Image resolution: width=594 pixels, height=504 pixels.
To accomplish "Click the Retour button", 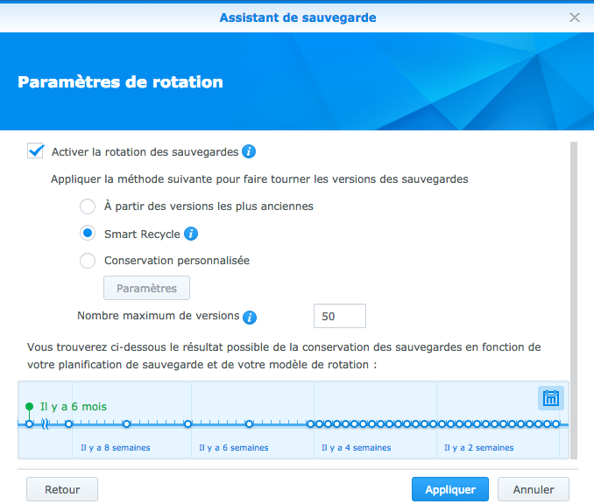I will [x=62, y=489].
